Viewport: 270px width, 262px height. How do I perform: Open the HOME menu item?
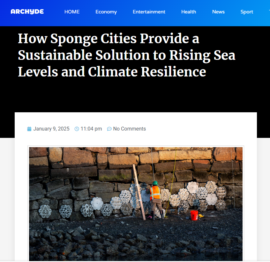[72, 12]
